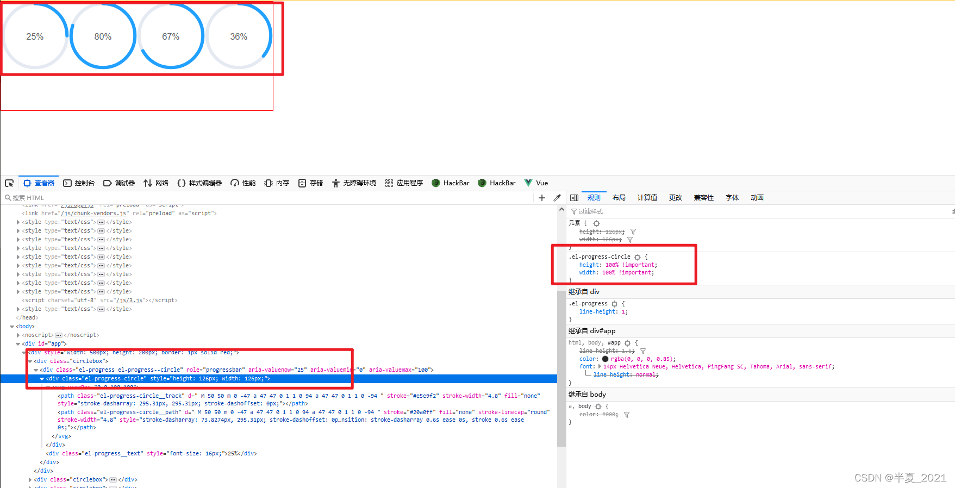
Task: Click selector highlighter beside 元素 rule
Action: (x=596, y=223)
